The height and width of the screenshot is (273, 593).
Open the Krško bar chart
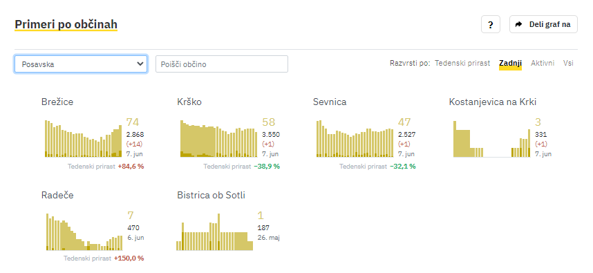218,138
